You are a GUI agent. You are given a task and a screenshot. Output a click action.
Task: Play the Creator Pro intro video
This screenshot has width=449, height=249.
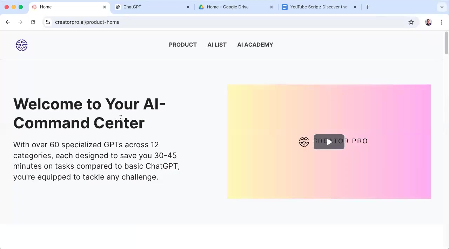click(x=329, y=142)
